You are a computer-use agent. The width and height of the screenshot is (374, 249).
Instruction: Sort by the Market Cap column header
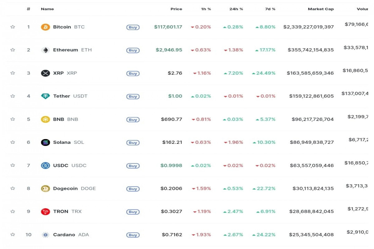pyautogui.click(x=321, y=9)
